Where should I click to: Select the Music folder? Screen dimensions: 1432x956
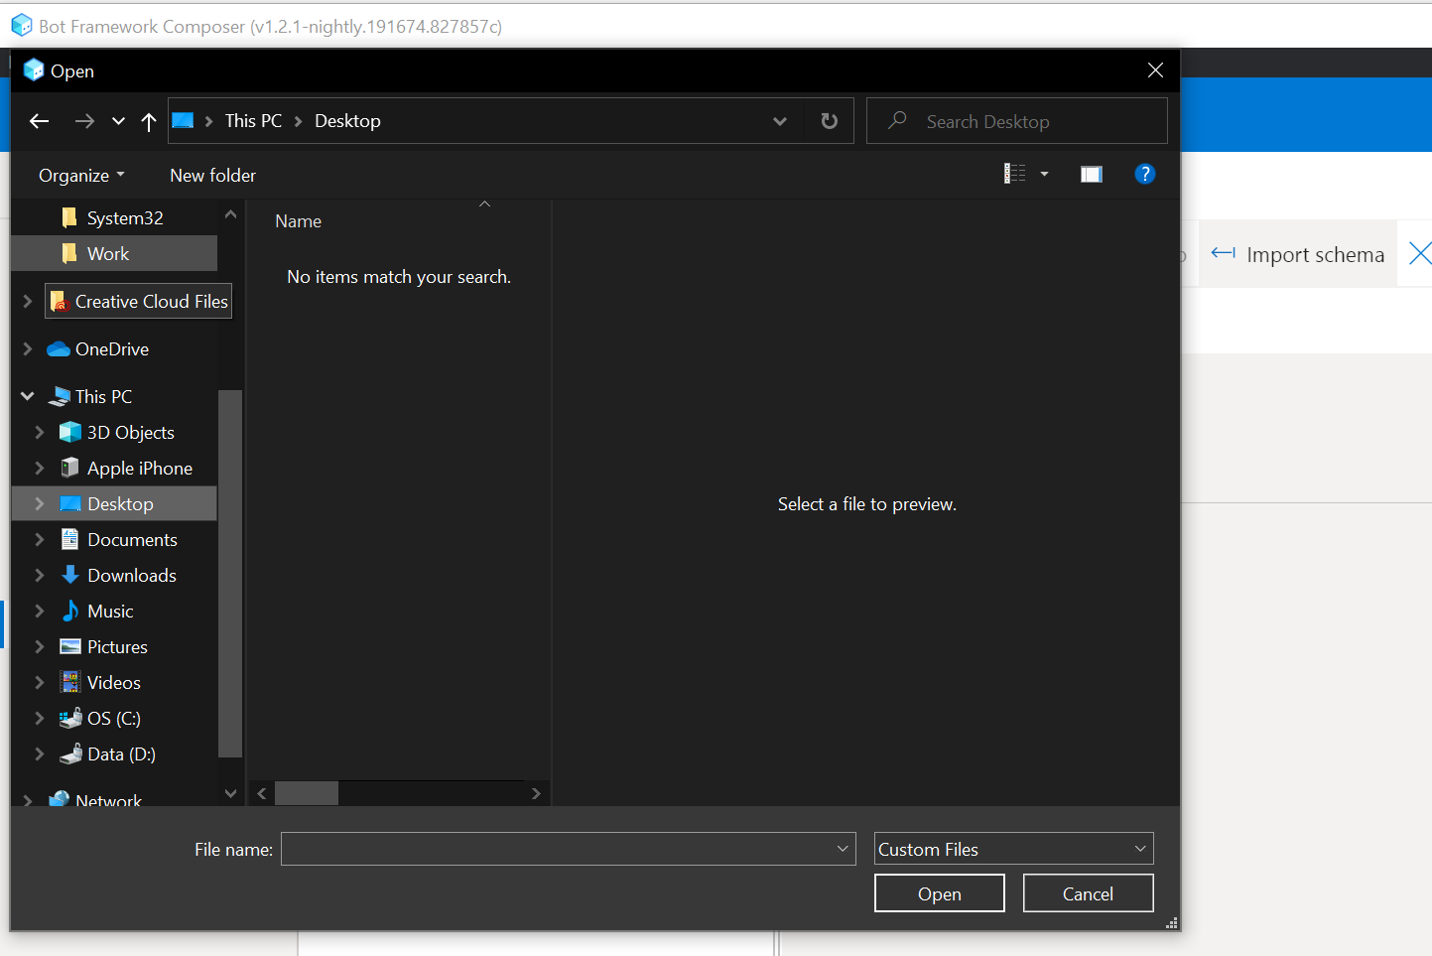96,611
